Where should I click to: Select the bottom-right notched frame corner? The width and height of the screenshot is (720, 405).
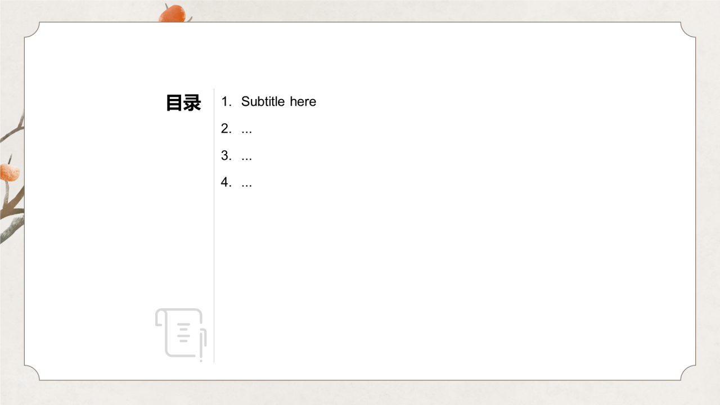(x=687, y=372)
